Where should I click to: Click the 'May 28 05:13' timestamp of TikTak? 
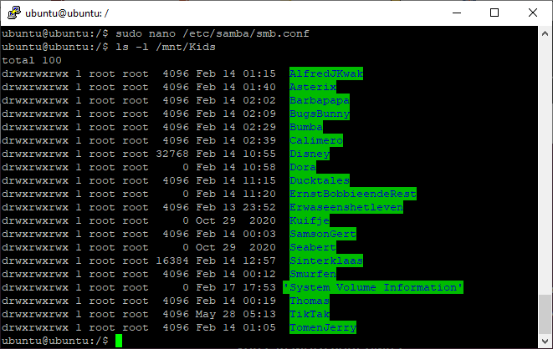tap(236, 315)
